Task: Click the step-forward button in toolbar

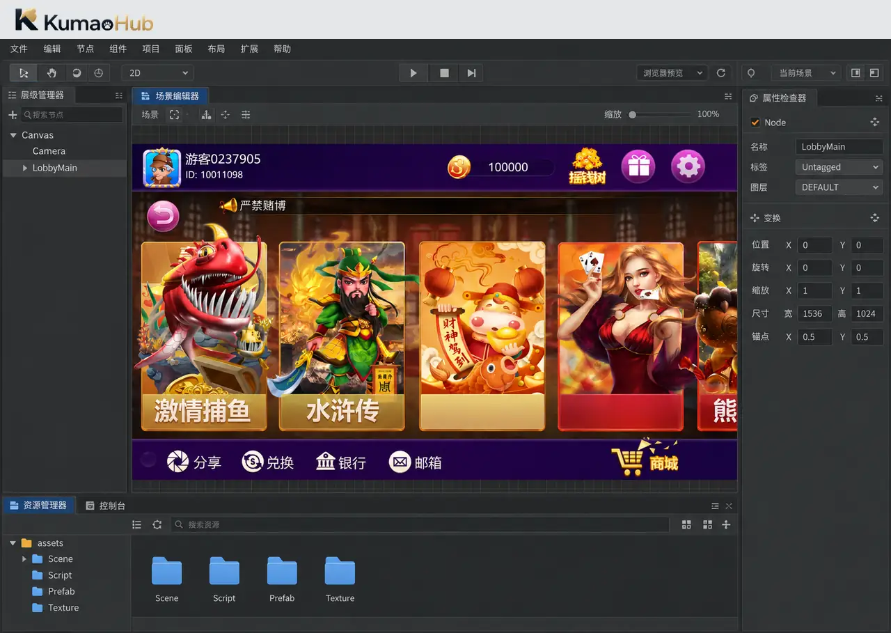Action: pyautogui.click(x=471, y=73)
